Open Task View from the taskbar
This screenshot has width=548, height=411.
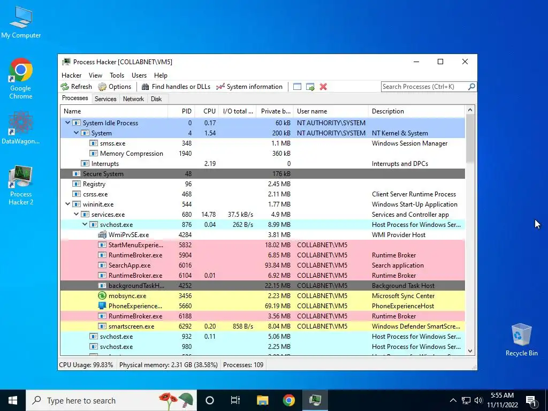[235, 400]
